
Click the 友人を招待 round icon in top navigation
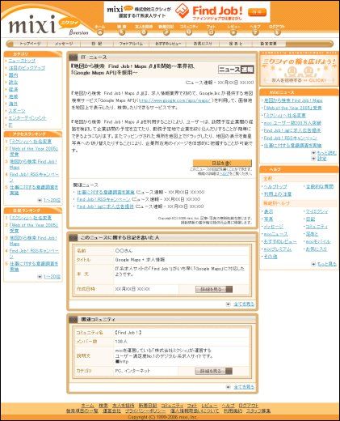click(144, 32)
